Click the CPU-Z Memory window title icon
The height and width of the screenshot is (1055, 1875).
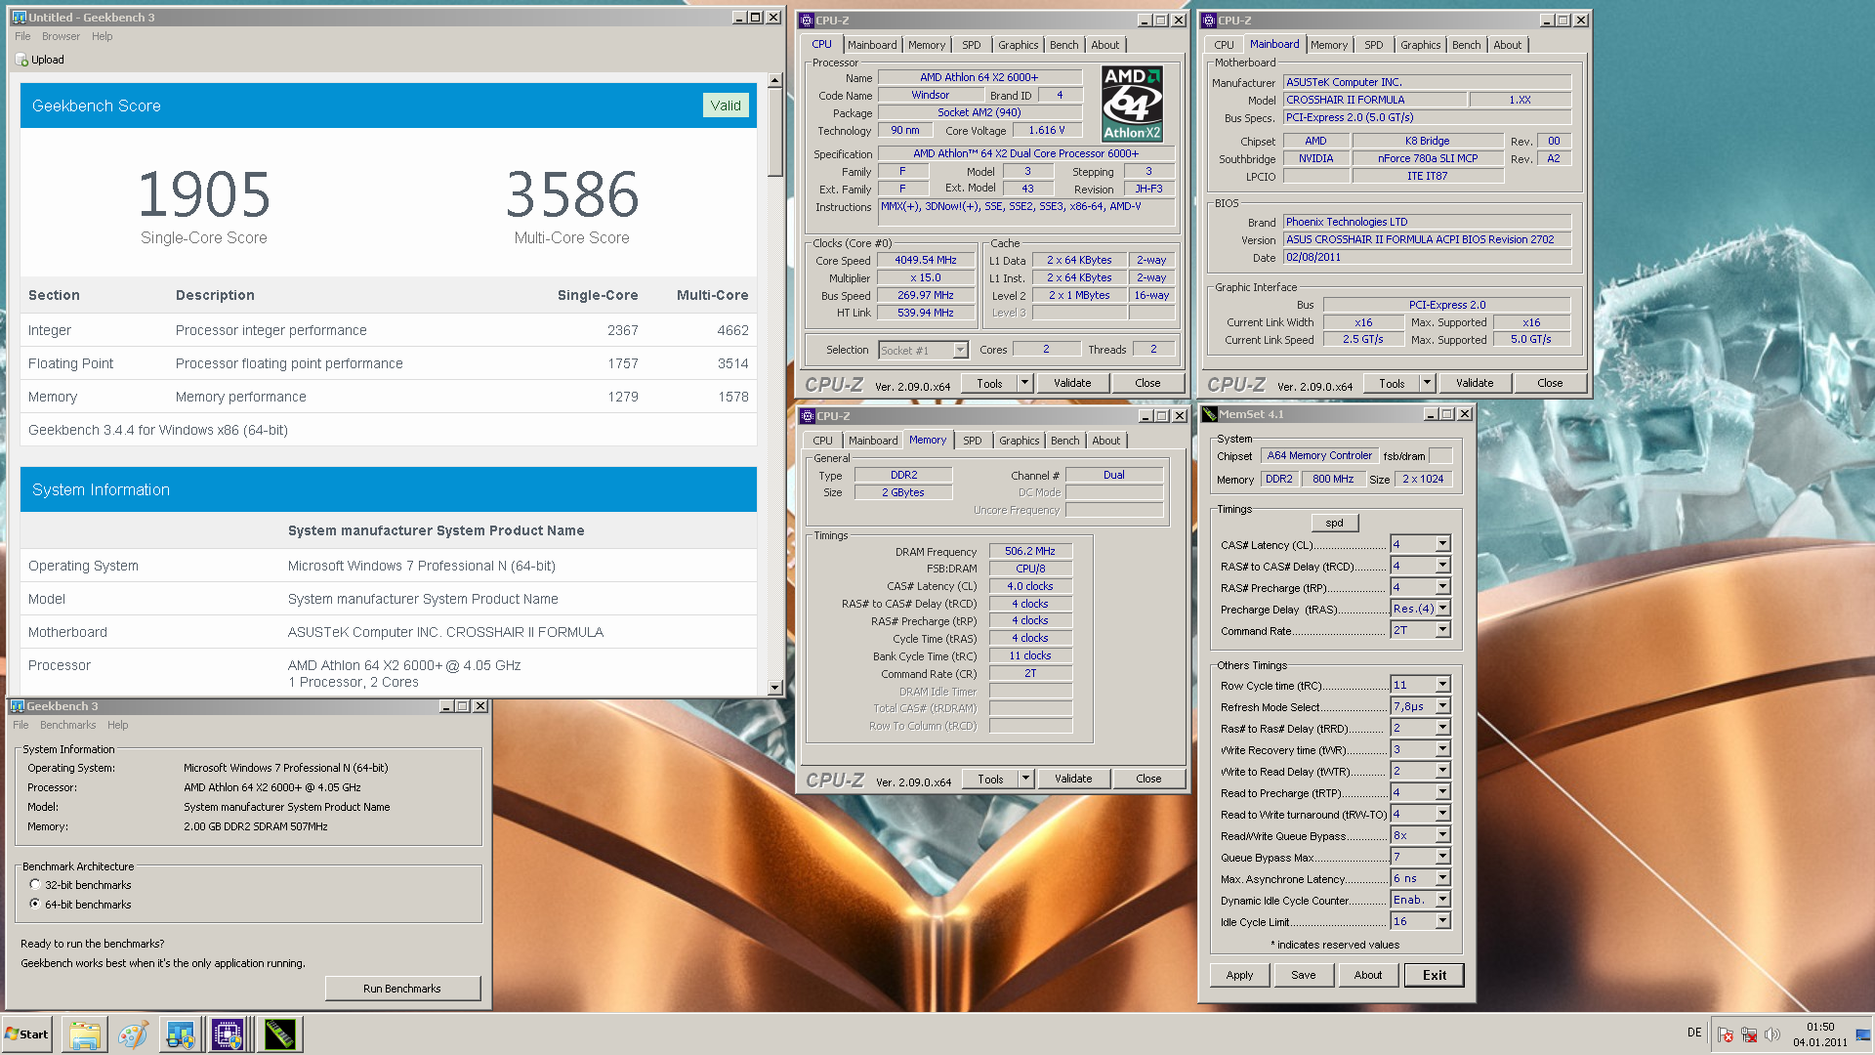click(x=808, y=416)
